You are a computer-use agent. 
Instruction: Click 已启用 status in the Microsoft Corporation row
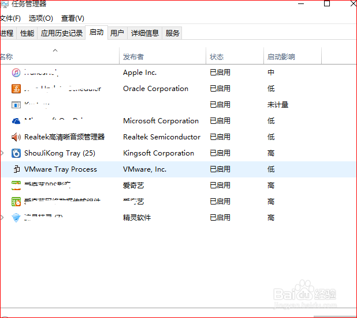tap(220, 121)
